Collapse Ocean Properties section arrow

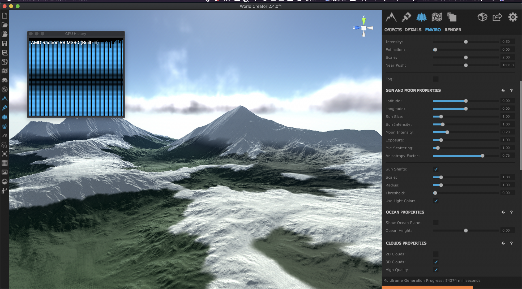point(503,212)
